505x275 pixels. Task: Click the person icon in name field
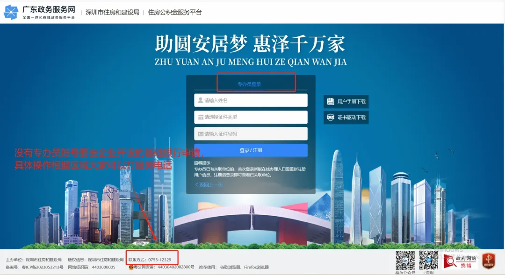point(200,100)
